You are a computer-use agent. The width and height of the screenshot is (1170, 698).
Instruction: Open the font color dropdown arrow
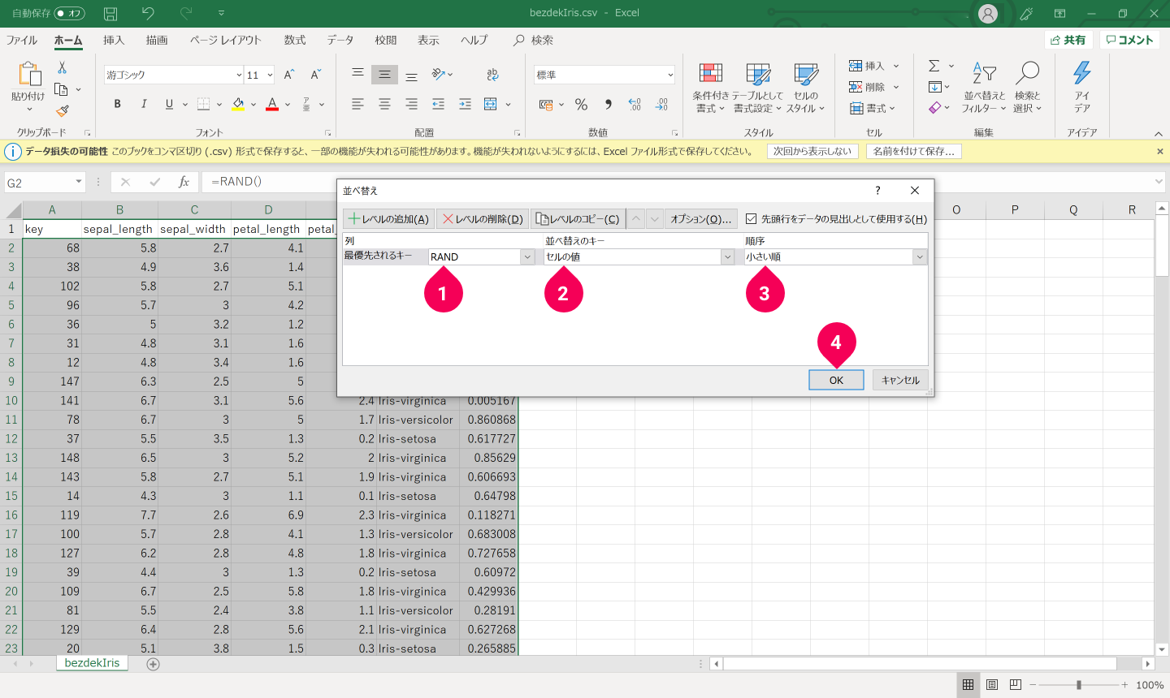tap(288, 104)
